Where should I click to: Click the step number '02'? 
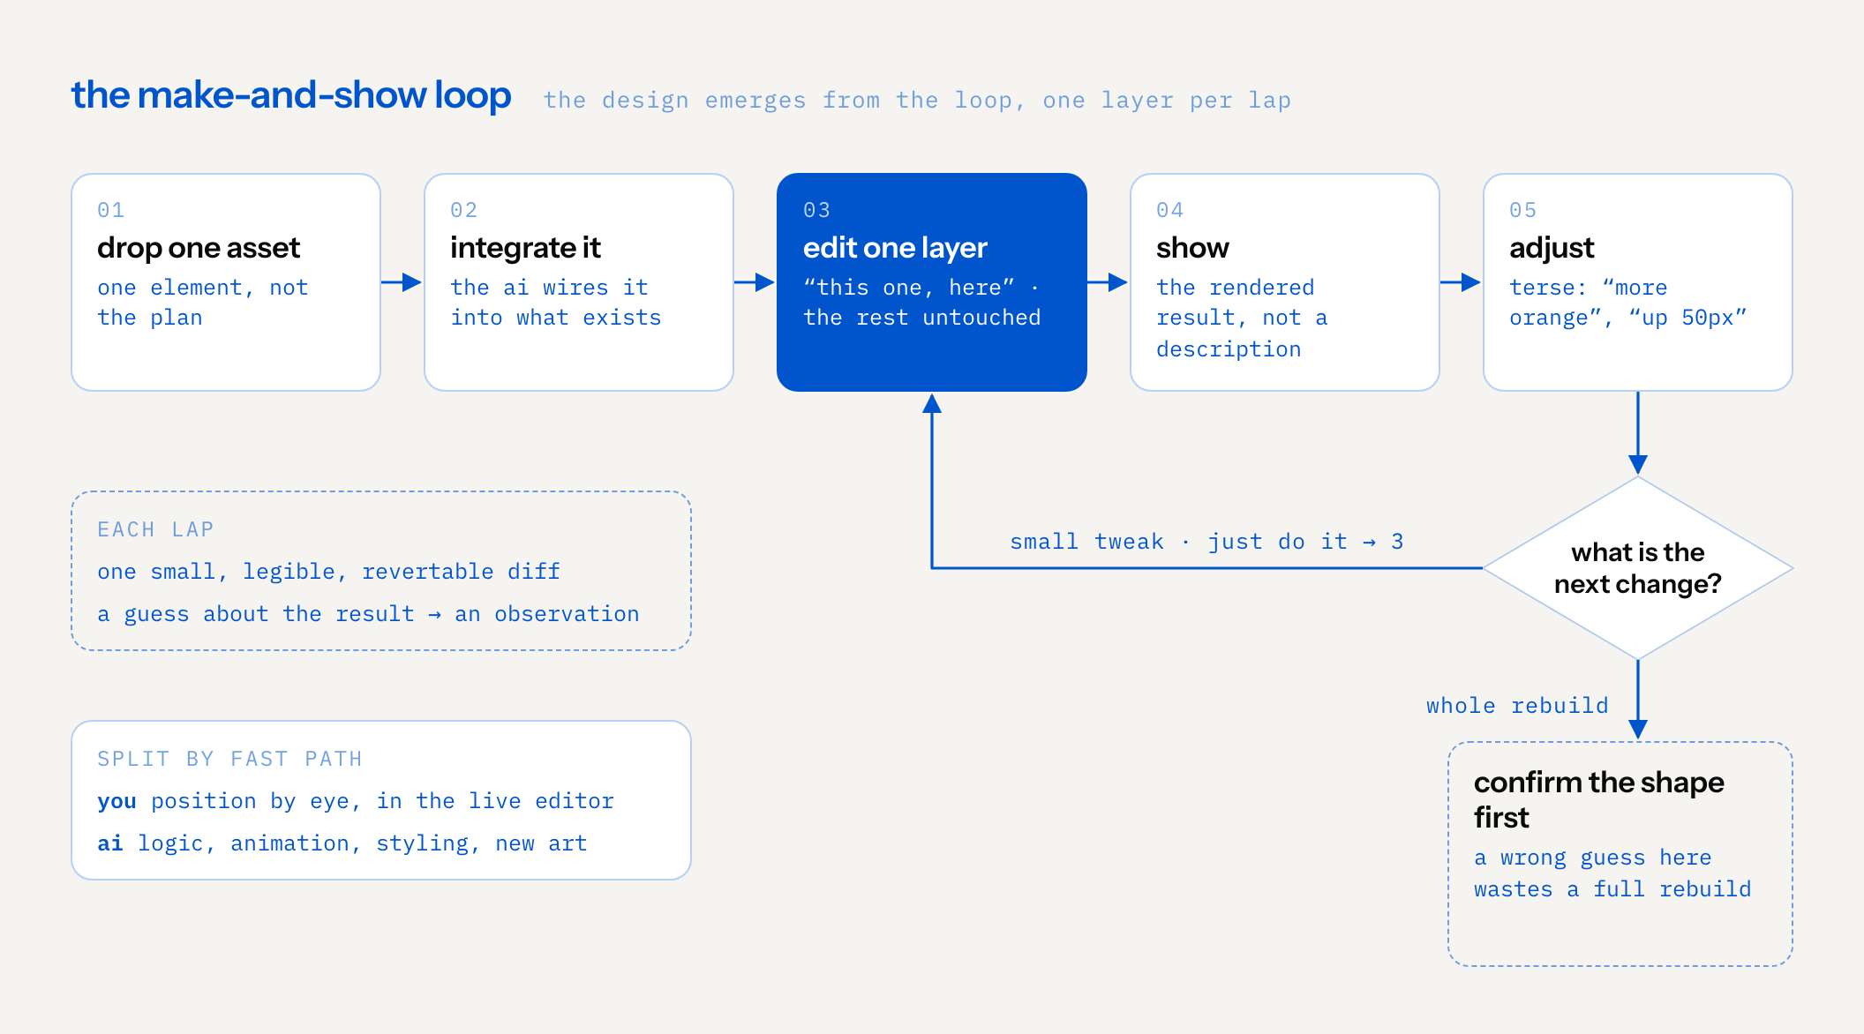pos(464,210)
